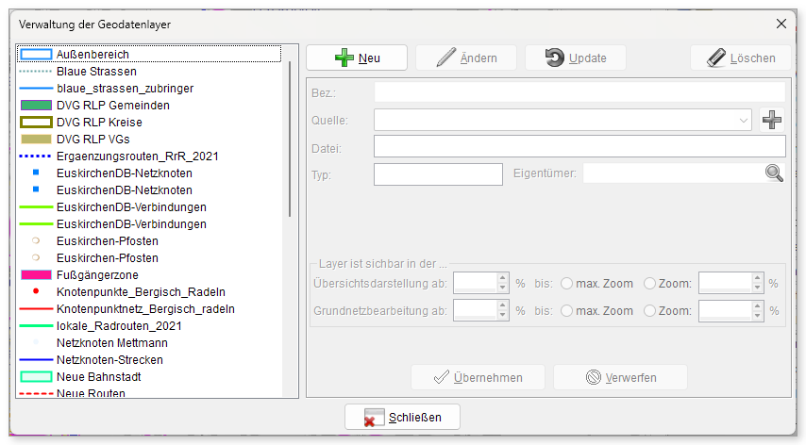The width and height of the screenshot is (806, 445).
Task: Select max. Zoom radio for Grundnetzbearbeitung
Action: [566, 310]
